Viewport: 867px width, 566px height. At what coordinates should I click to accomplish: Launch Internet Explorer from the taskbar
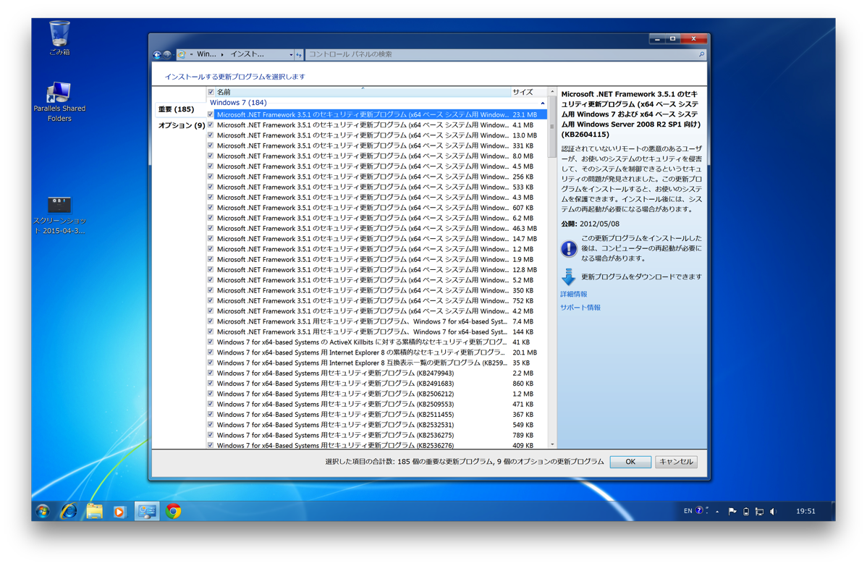click(68, 510)
